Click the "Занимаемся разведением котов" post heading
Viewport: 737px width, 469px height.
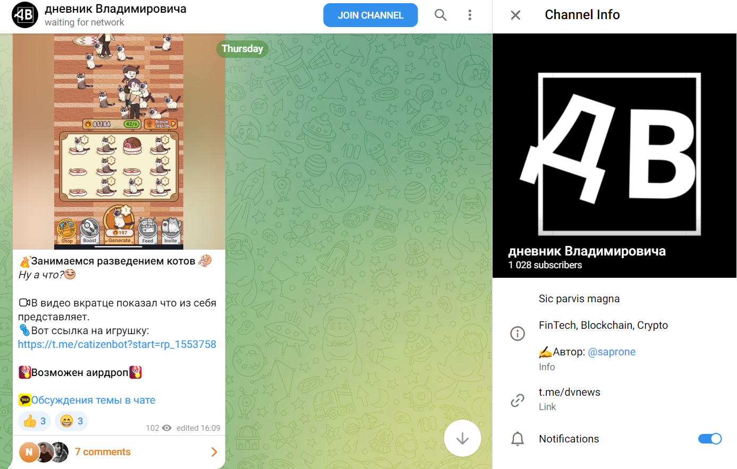click(113, 261)
